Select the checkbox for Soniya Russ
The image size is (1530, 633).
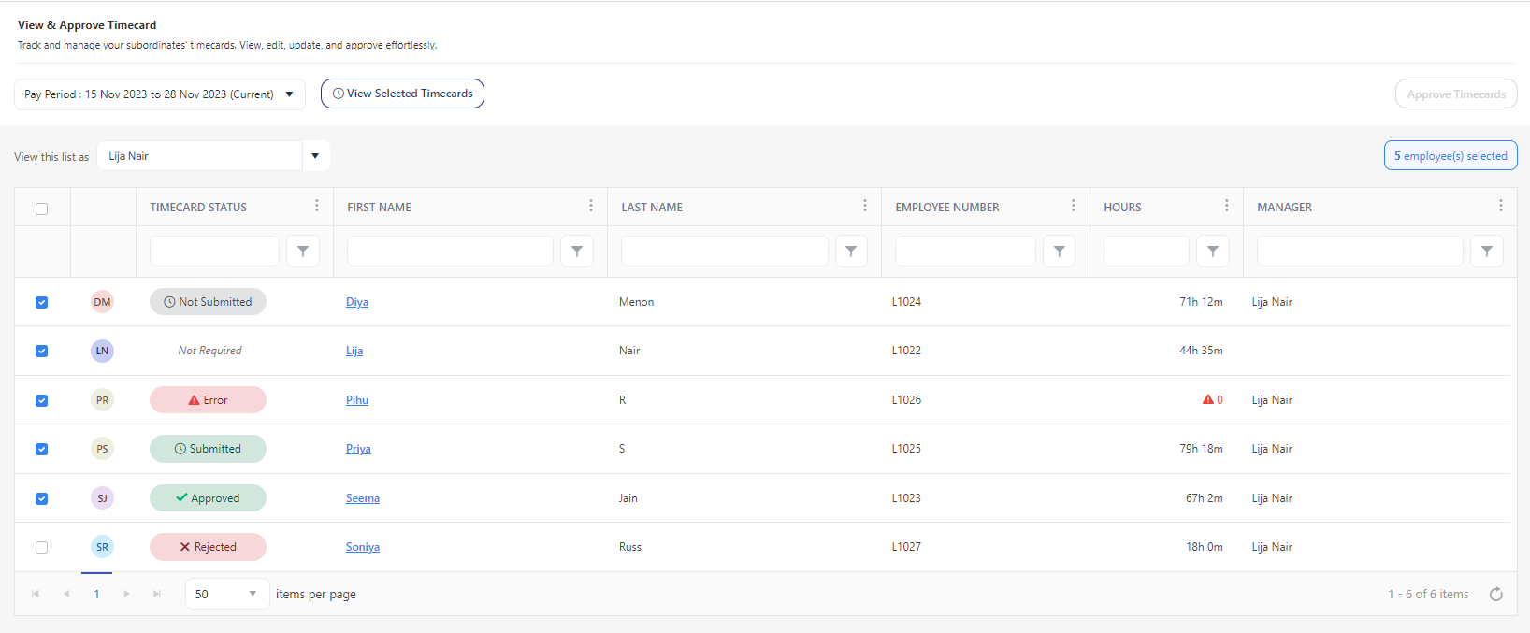tap(41, 547)
